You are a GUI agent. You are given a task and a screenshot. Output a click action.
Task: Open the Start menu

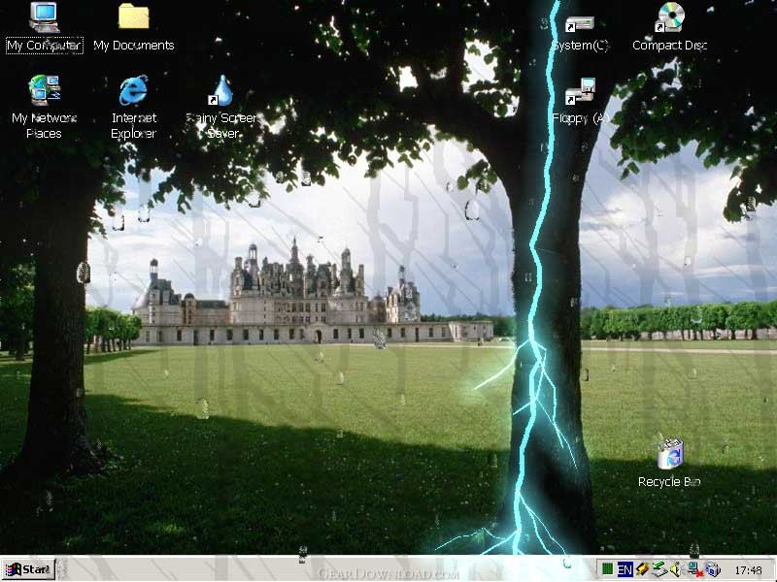coord(28,569)
